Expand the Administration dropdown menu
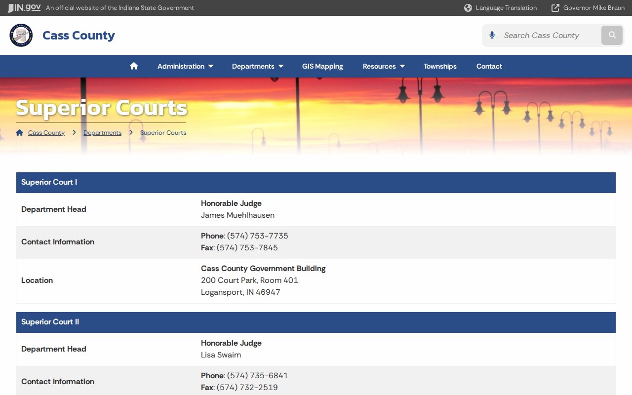This screenshot has width=632, height=395. 186,66
